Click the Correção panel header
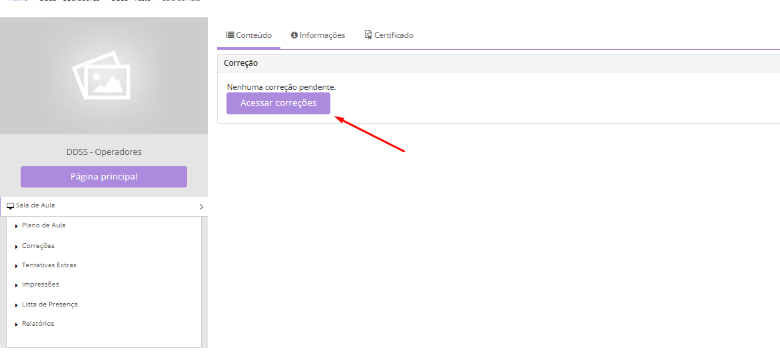Viewport: 780px width, 357px height. [240, 63]
